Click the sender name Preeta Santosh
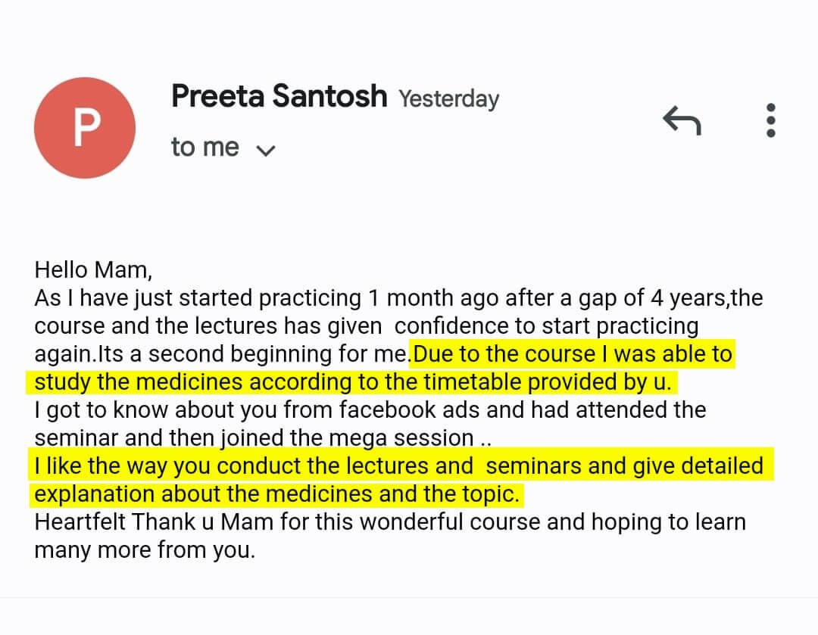 pos(279,97)
